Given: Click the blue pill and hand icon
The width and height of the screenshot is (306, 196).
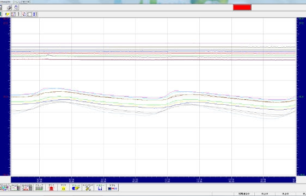Looking at the screenshot, I should click(76, 187).
